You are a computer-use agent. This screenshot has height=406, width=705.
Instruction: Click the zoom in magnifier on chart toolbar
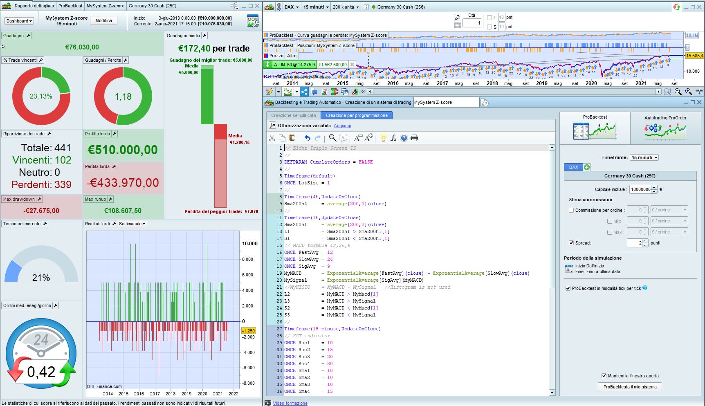(689, 92)
